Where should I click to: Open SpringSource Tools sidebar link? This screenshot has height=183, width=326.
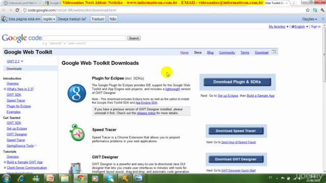(20, 146)
